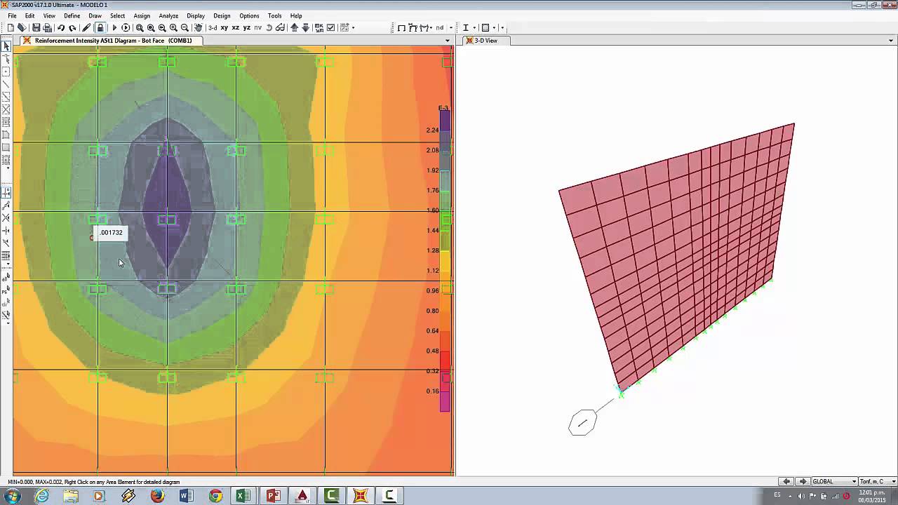Click the Perspective Toggle glasses icon

pyautogui.click(x=281, y=28)
